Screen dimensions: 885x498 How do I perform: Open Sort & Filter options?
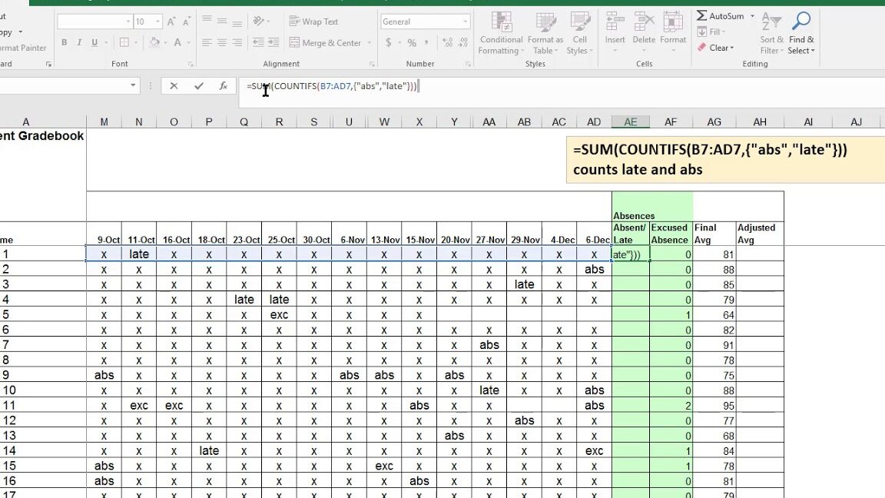770,31
